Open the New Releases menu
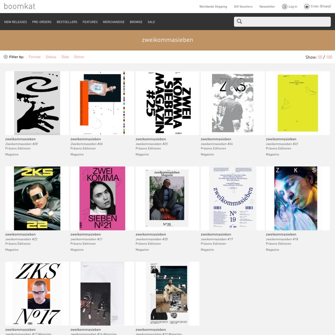Viewport: 335px width, 335px height. (x=16, y=22)
